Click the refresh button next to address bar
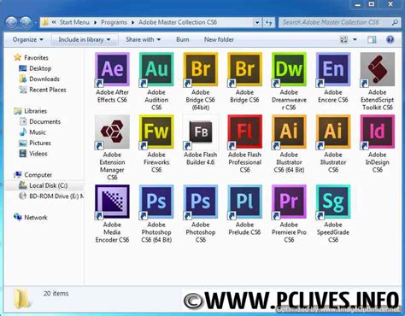Screen dimensions: 405x316 (x=268, y=22)
